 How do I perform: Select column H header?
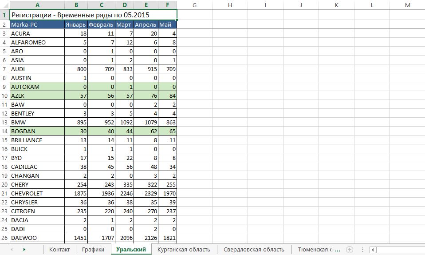click(230, 5)
